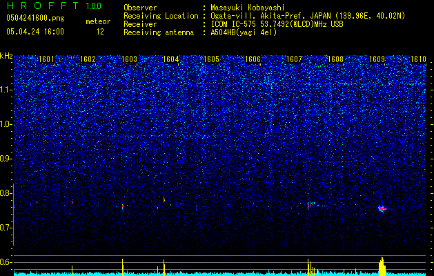Click the 1610 time marker
Image resolution: width=434 pixels, height=276 pixels.
[x=418, y=59]
